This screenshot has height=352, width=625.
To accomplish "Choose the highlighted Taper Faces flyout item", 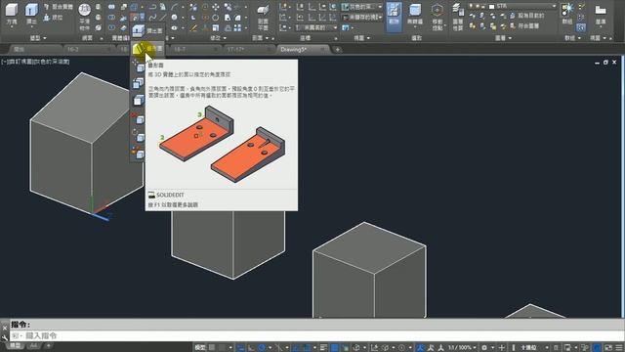I will pyautogui.click(x=147, y=49).
